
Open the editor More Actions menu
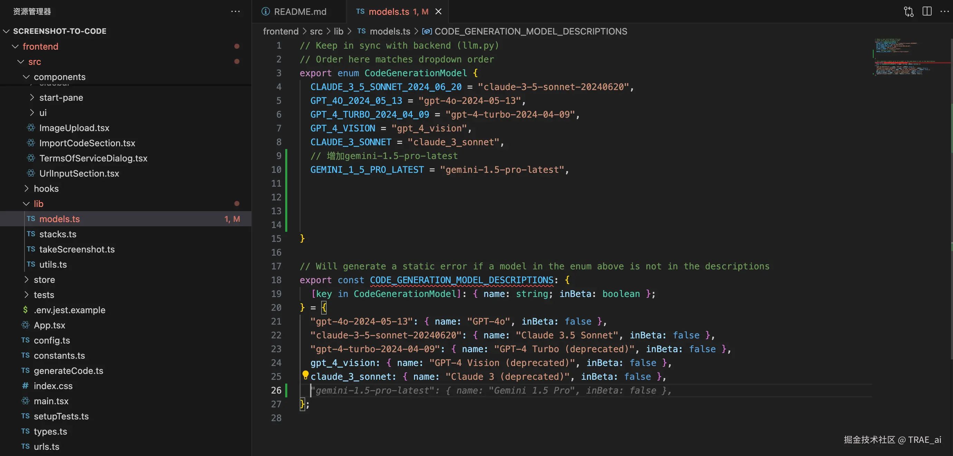(x=944, y=11)
